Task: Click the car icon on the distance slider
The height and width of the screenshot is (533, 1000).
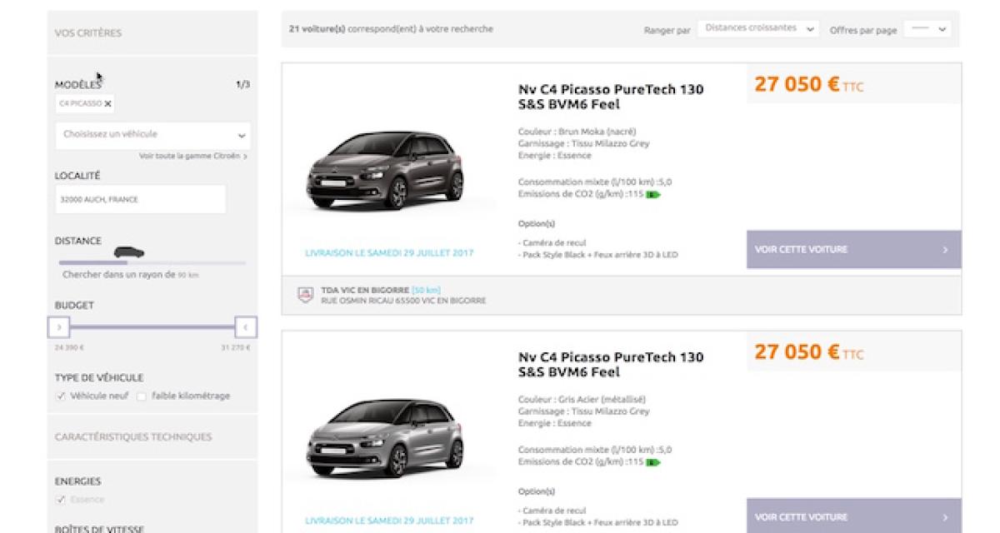Action: tap(129, 252)
